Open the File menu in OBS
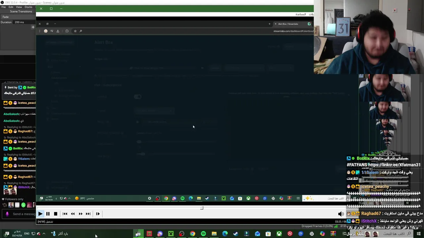Viewport: 424px width, 238px height. point(3,7)
